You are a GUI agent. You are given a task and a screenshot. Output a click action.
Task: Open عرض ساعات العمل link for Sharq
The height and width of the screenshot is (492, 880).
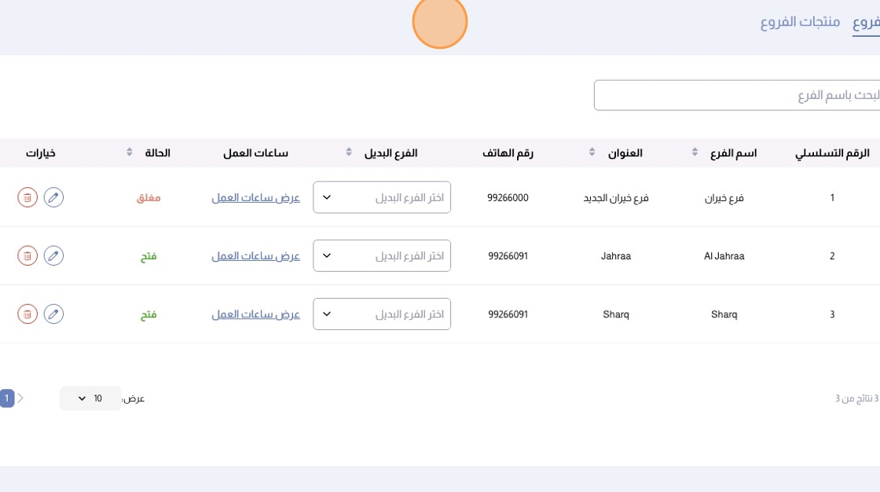tap(255, 314)
